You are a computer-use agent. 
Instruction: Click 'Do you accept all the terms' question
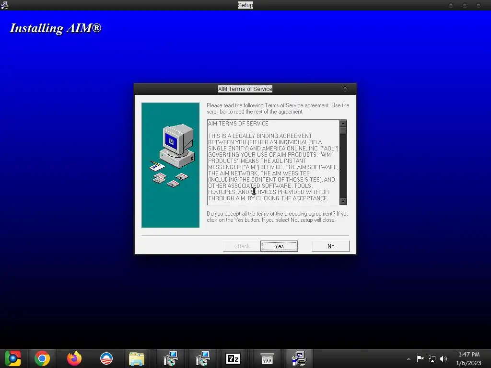277,217
